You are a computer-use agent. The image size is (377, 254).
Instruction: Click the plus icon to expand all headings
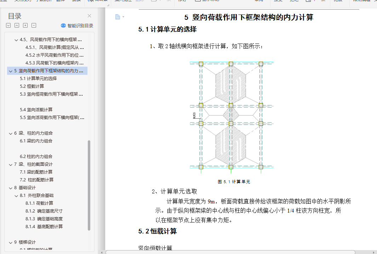[25, 25]
